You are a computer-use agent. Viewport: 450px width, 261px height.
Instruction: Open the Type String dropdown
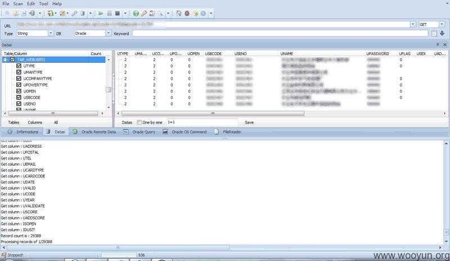tap(51, 33)
